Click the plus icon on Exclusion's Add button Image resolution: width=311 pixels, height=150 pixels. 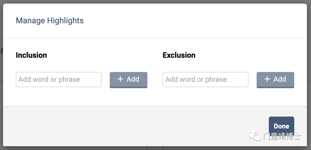267,79
